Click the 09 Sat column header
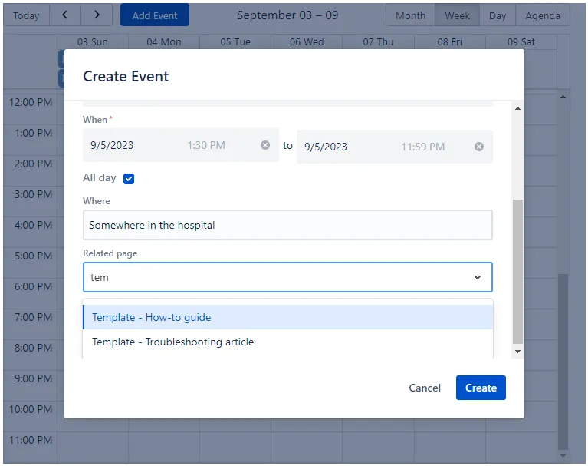 [521, 41]
